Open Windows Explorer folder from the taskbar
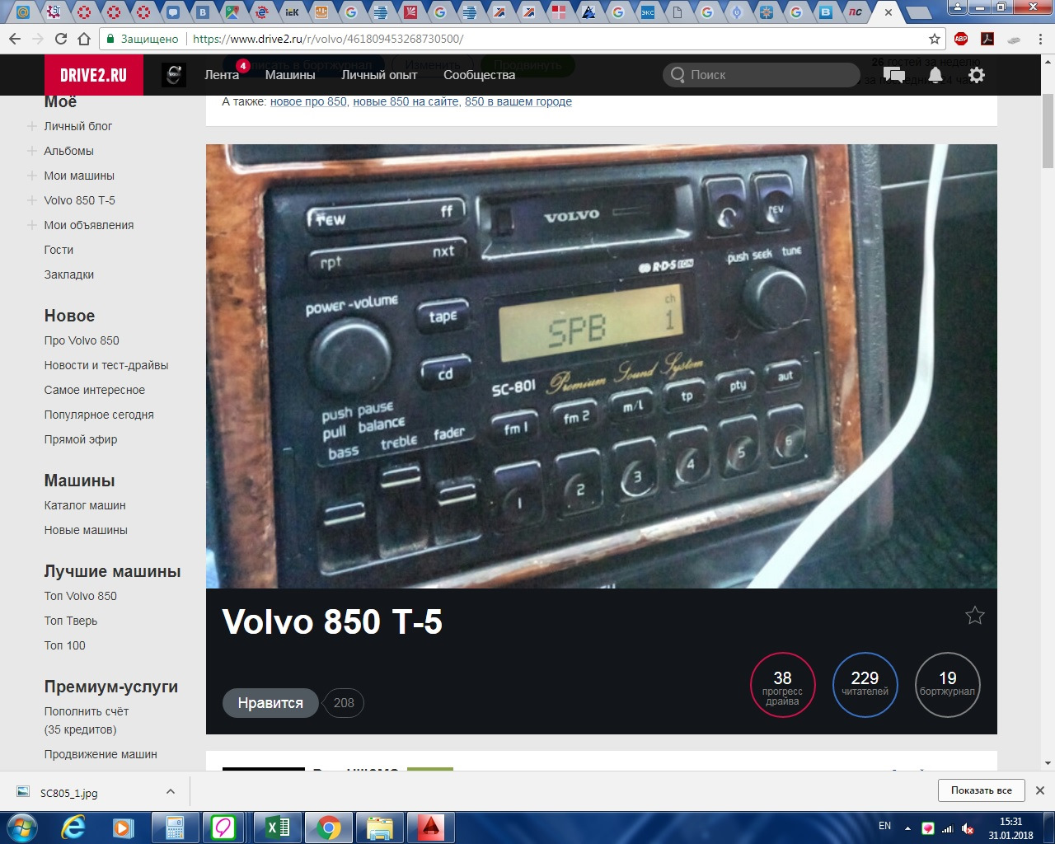 click(x=379, y=827)
